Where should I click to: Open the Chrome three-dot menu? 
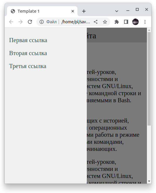145,22
